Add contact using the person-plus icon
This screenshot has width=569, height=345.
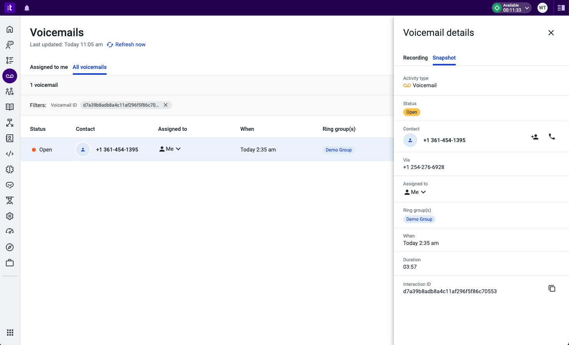(535, 137)
